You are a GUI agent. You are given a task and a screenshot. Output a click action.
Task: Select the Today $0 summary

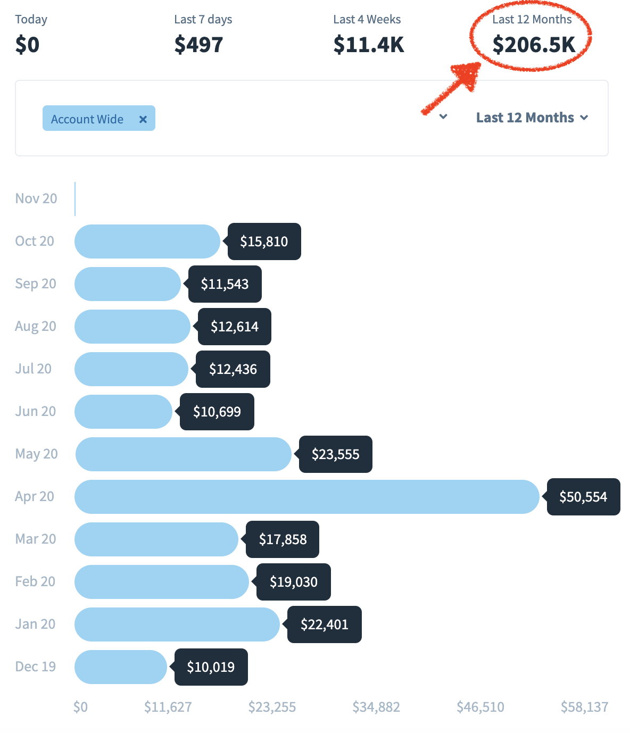[x=31, y=35]
